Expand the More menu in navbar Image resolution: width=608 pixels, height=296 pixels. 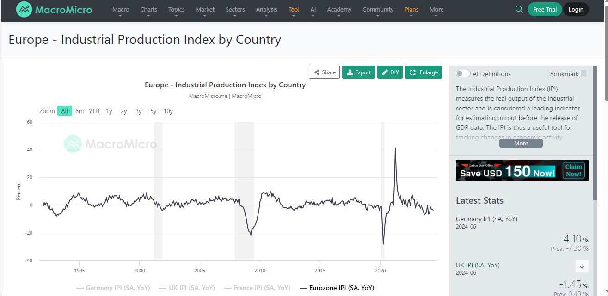click(436, 10)
